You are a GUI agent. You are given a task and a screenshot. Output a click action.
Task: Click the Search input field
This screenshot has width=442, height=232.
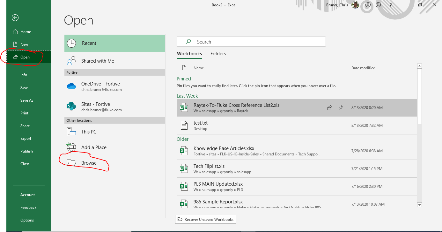coord(251,42)
